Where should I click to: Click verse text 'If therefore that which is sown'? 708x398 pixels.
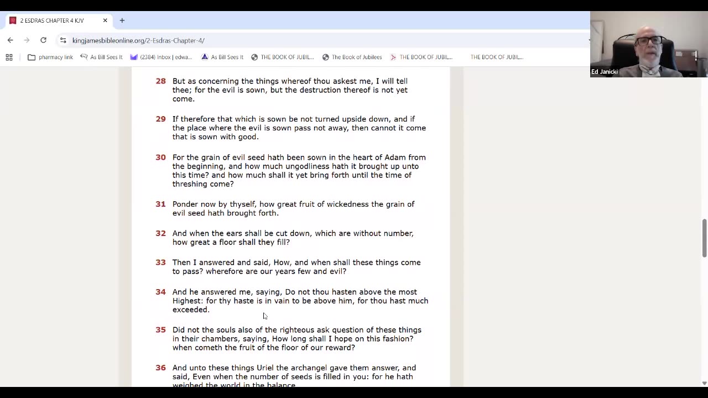point(299,128)
